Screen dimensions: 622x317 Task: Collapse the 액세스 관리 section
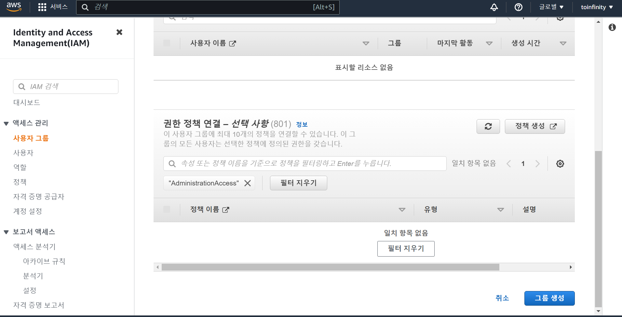click(6, 123)
